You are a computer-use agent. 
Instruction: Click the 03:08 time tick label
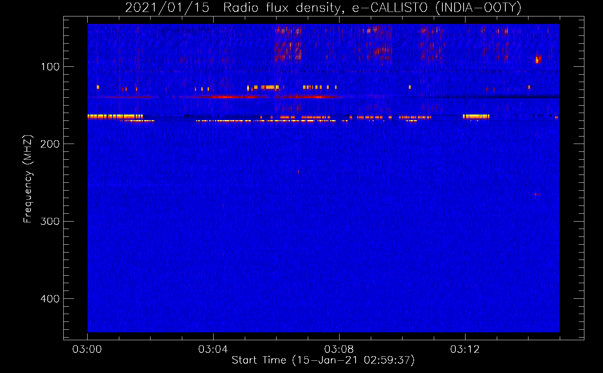coord(339,350)
